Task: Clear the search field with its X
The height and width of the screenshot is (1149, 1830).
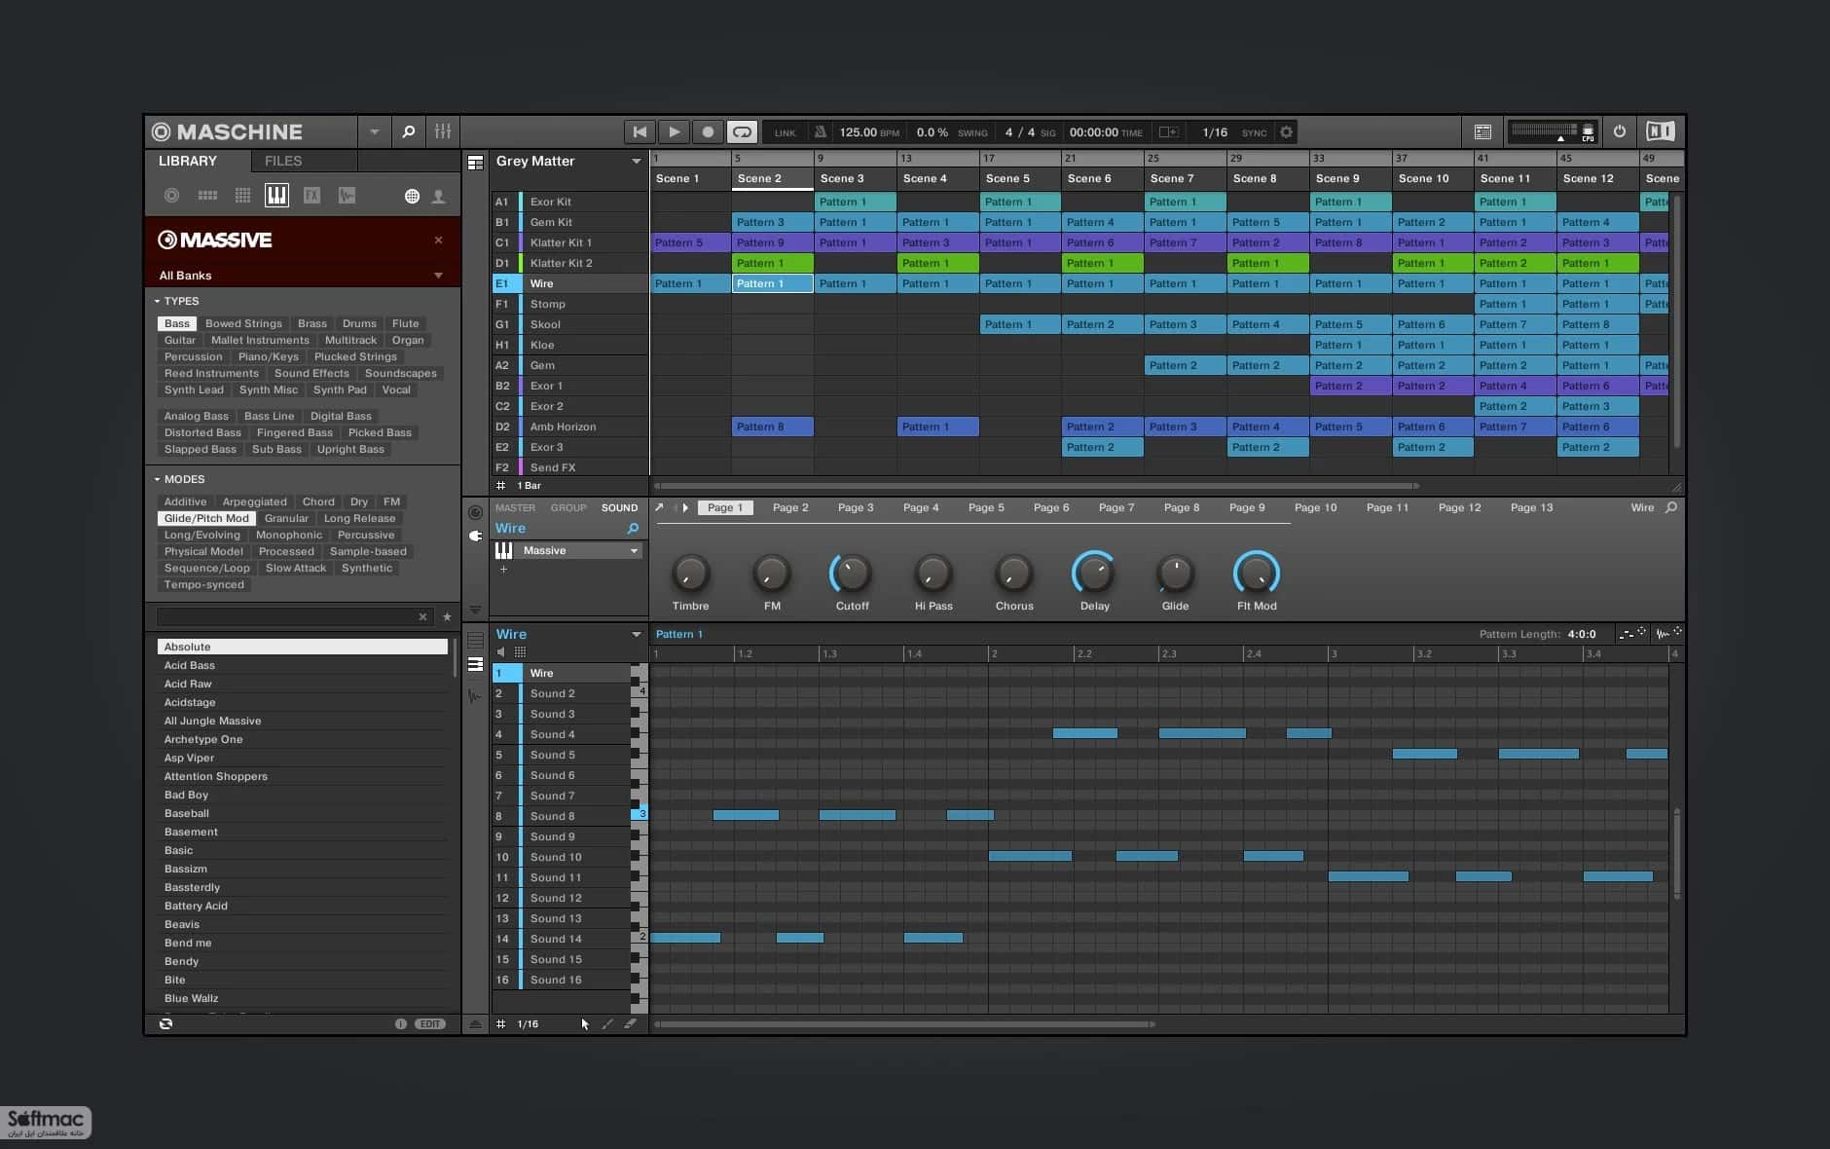Action: (x=422, y=616)
